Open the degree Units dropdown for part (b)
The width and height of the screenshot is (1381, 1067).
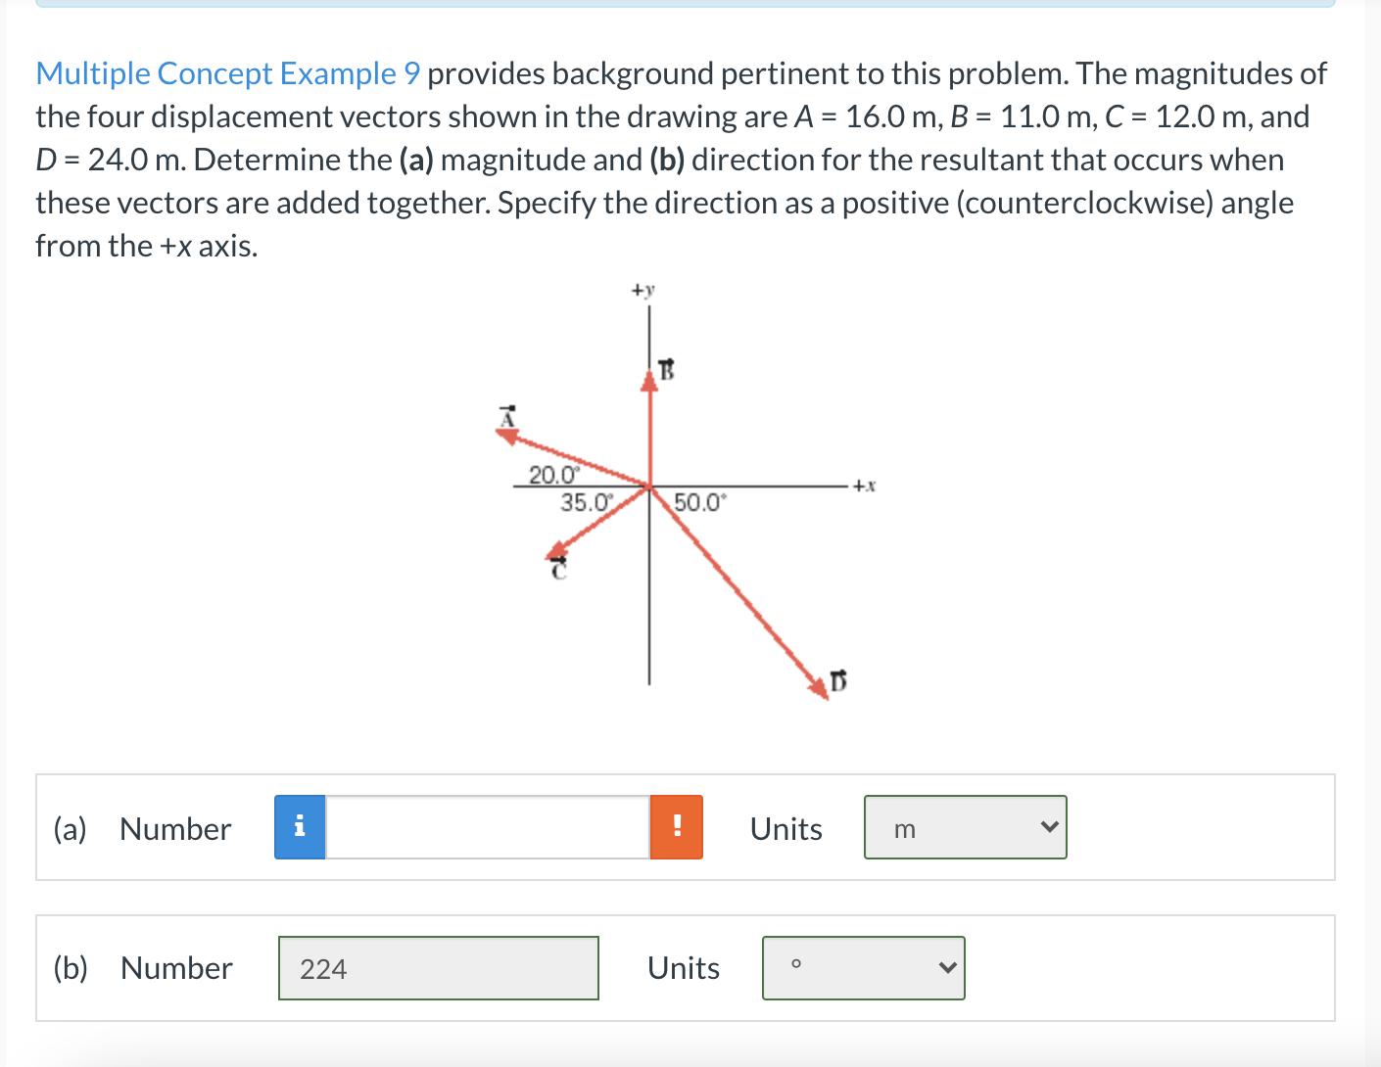tap(862, 967)
